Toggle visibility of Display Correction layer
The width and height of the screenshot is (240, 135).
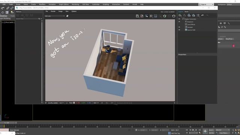click(179, 19)
